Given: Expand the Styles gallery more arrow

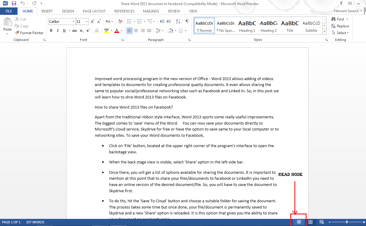Looking at the screenshot, I should point(324,31).
